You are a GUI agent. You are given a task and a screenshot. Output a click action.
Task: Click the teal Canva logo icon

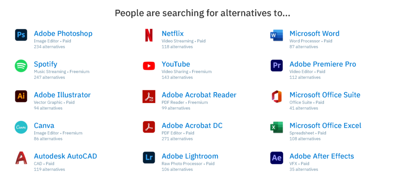21,127
